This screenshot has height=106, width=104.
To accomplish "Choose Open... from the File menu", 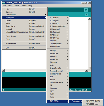I will coord(24,12).
